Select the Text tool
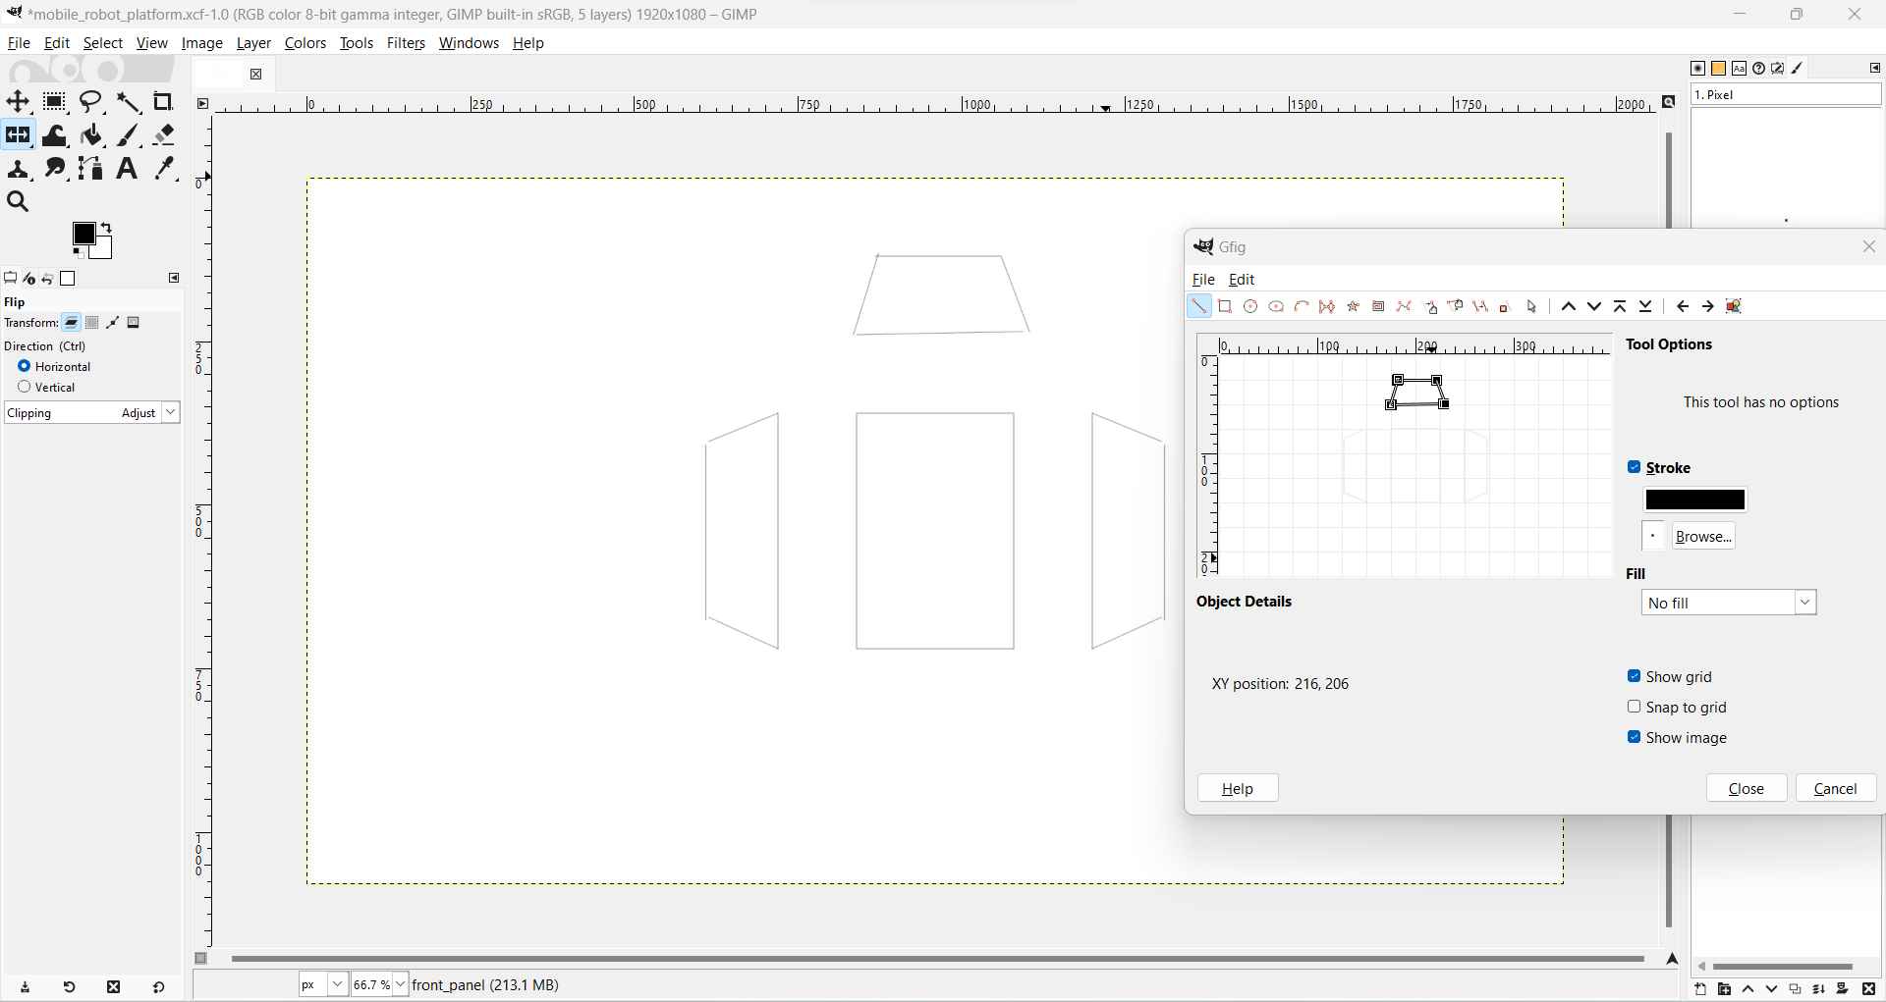This screenshot has height=1002, width=1886. click(x=127, y=169)
